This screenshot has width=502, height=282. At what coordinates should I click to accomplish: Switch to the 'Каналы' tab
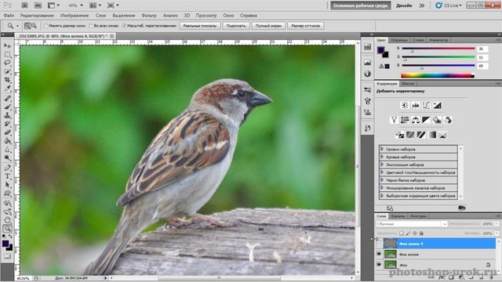[398, 216]
